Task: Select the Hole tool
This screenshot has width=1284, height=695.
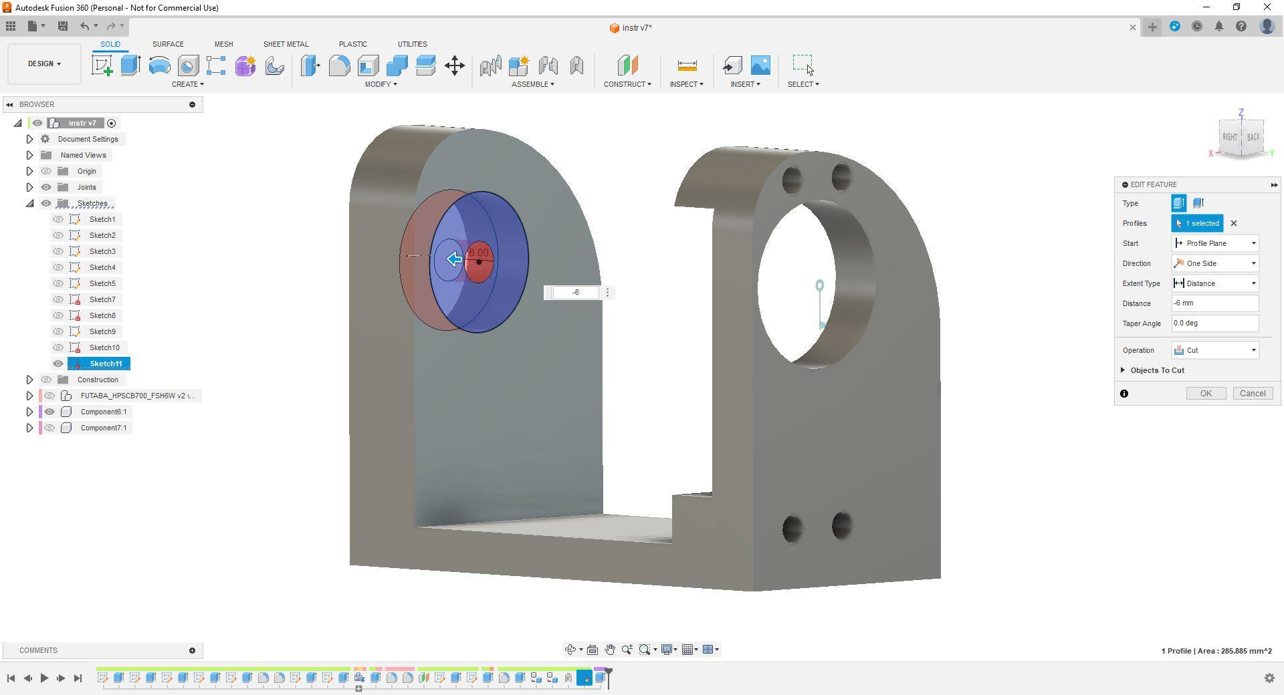Action: (x=188, y=65)
